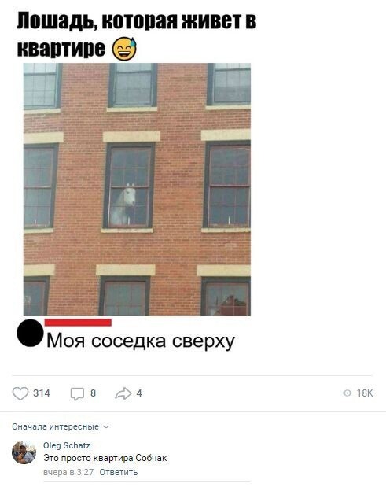The height and width of the screenshot is (487, 386).
Task: Open comments via speech bubble icon
Action: 77,393
